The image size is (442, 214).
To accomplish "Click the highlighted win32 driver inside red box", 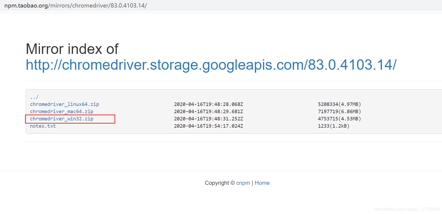I will click(62, 119).
